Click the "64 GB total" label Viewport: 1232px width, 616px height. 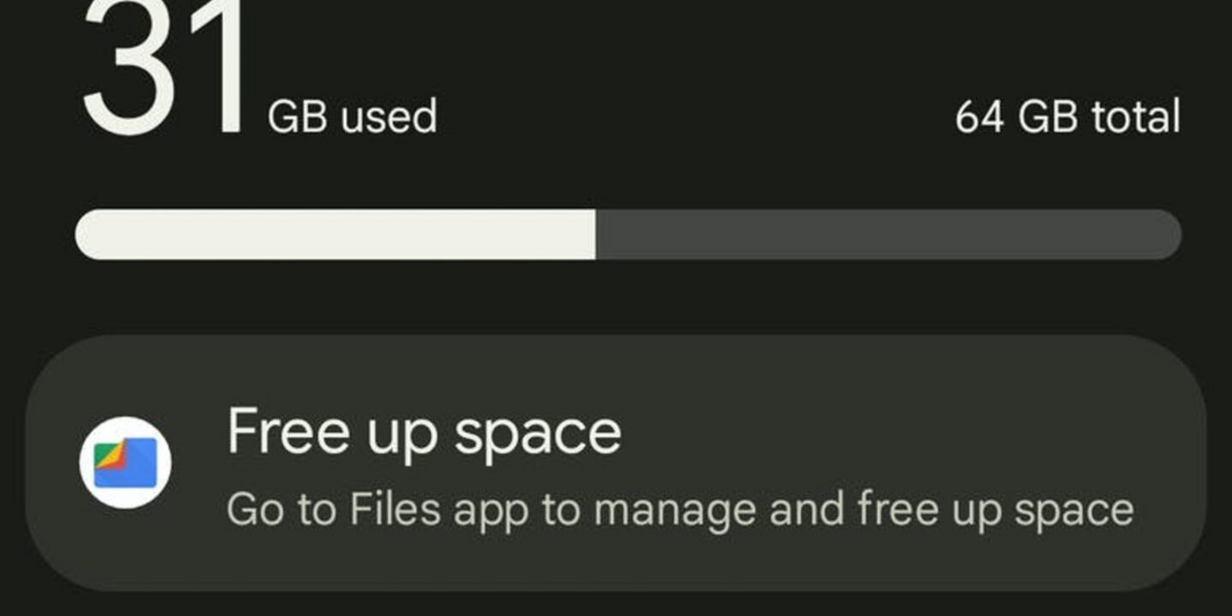coord(1067,117)
